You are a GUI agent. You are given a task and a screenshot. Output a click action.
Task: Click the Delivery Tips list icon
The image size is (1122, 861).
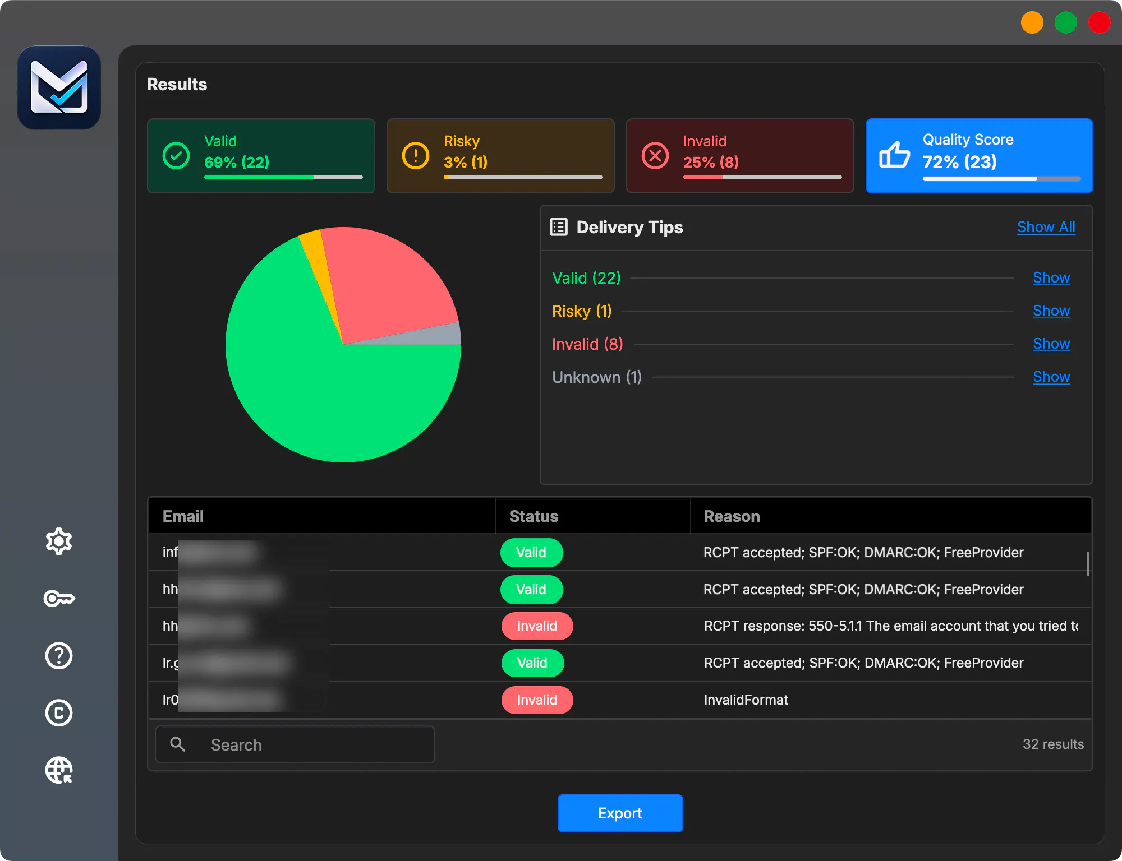pos(559,227)
